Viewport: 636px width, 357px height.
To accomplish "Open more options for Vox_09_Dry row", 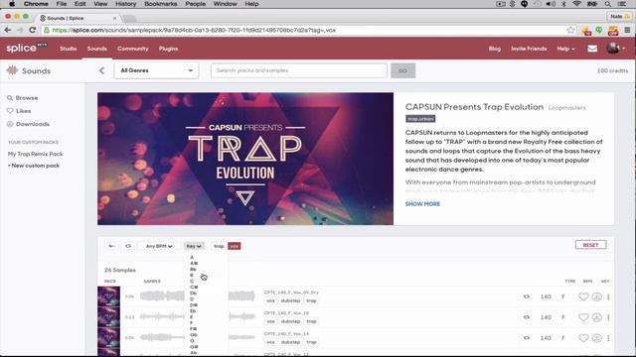I will 608,297.
